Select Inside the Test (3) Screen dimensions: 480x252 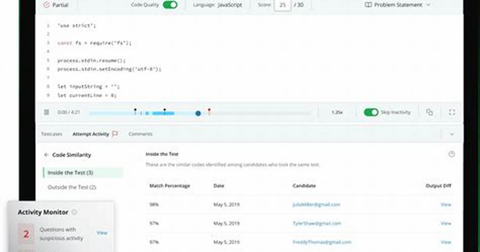point(83,173)
